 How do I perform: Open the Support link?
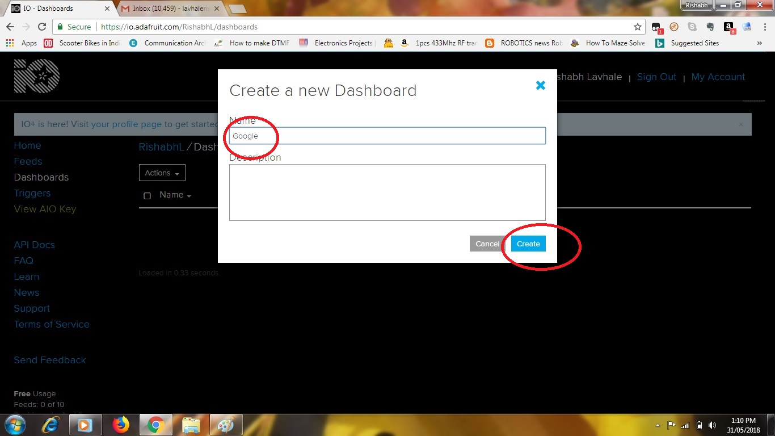(32, 308)
